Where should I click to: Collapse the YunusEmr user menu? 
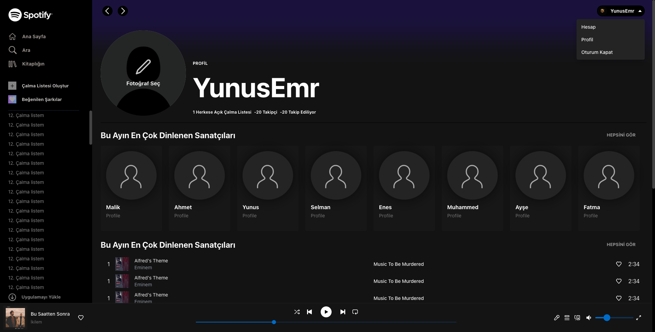click(x=621, y=11)
